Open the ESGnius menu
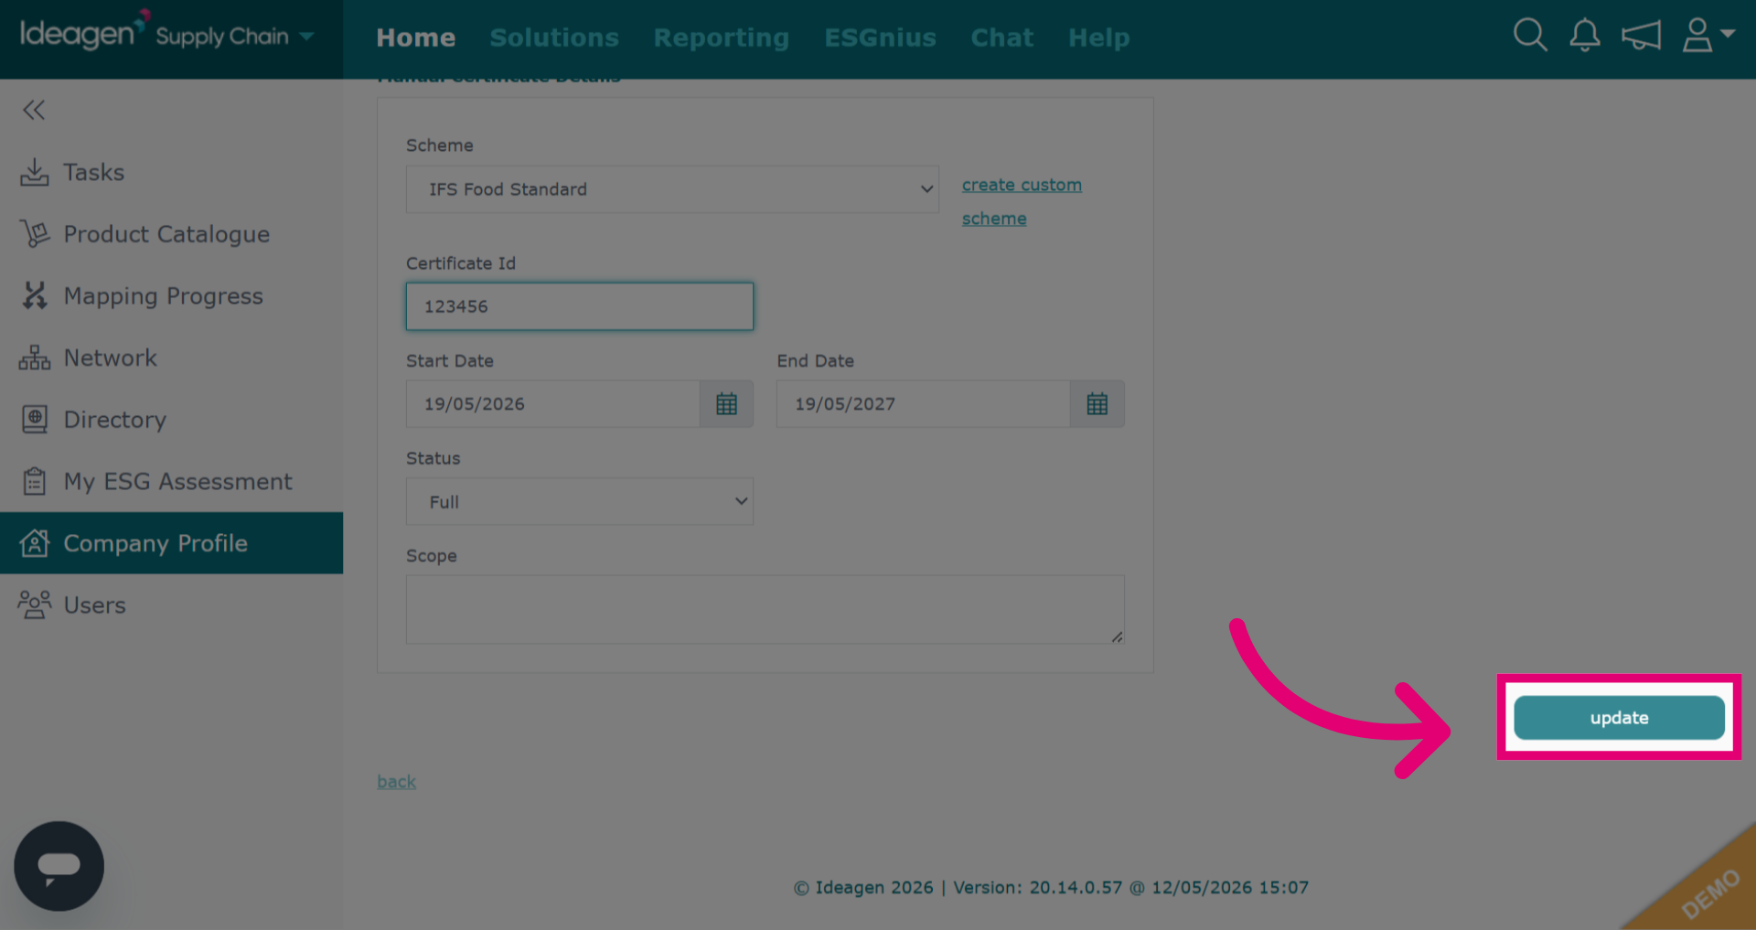The image size is (1756, 930). click(880, 37)
